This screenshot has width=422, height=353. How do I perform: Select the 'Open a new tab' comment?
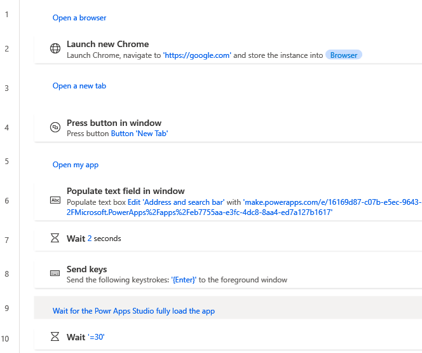(79, 86)
